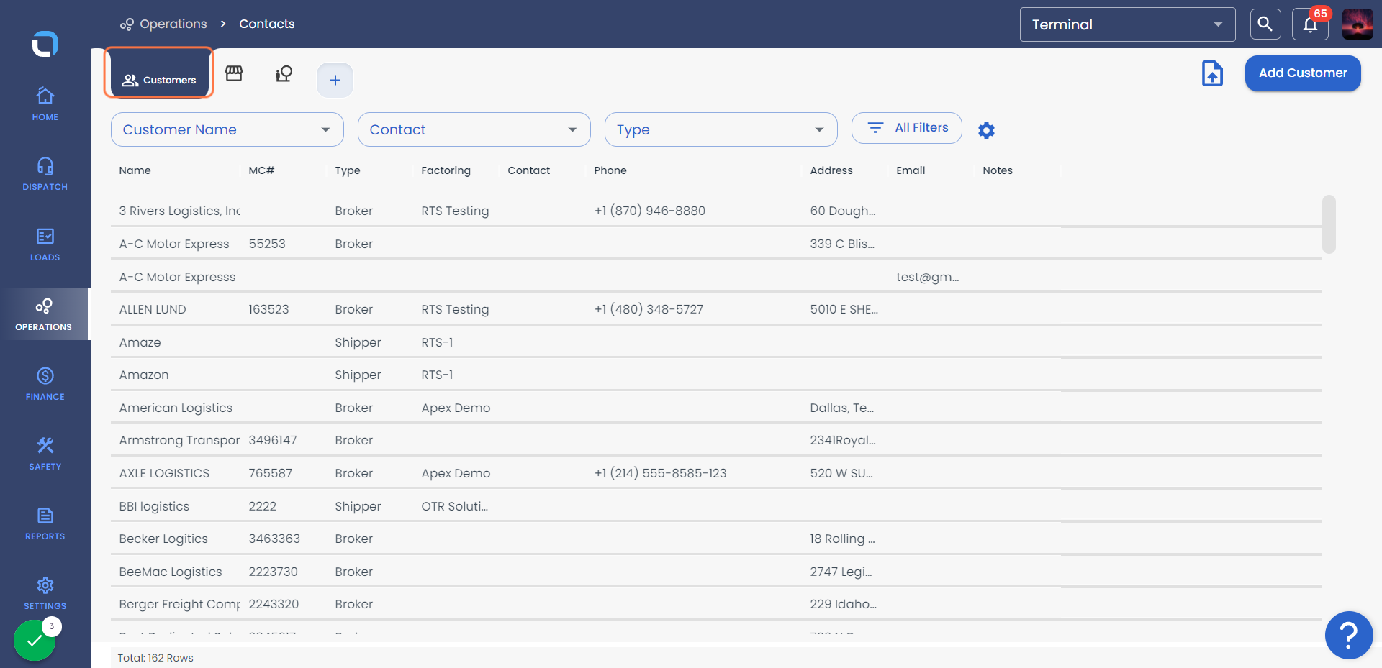Go to Dispatch in sidebar

pyautogui.click(x=45, y=173)
